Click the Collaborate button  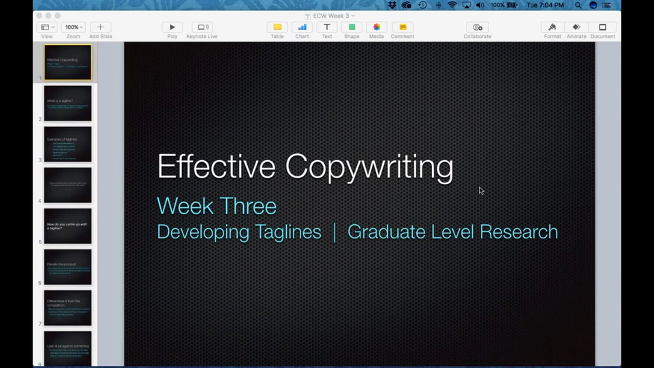[x=477, y=27]
